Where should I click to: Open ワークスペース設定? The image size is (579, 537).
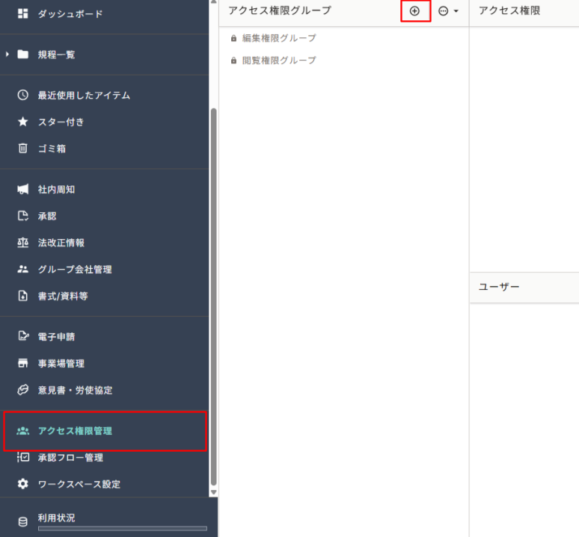pyautogui.click(x=79, y=484)
